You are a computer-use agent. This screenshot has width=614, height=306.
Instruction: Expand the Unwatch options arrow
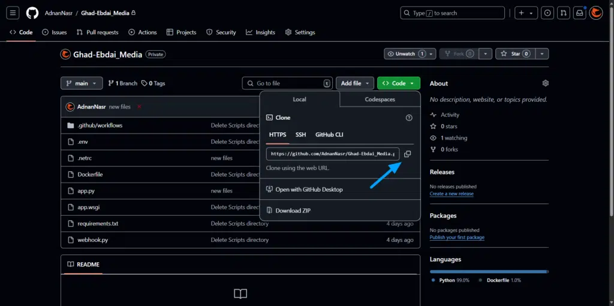431,54
